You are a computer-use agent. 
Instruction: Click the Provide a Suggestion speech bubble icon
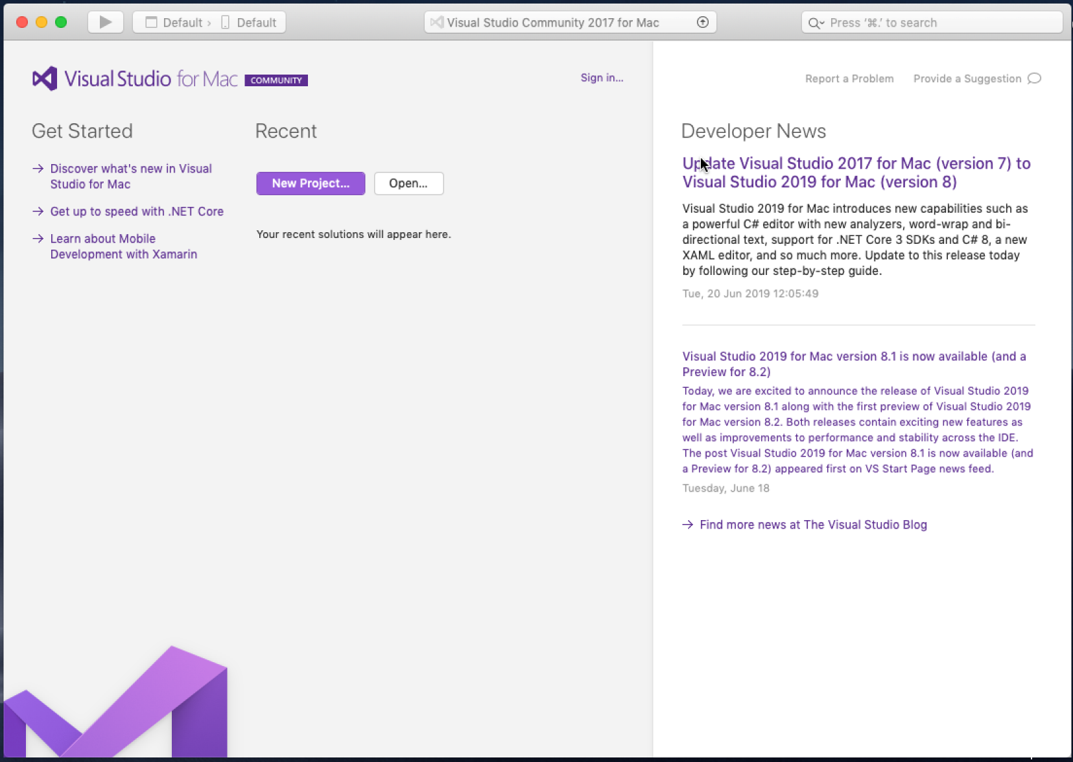[x=1035, y=78]
